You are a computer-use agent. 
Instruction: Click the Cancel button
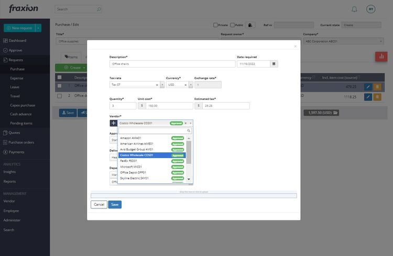click(x=99, y=205)
